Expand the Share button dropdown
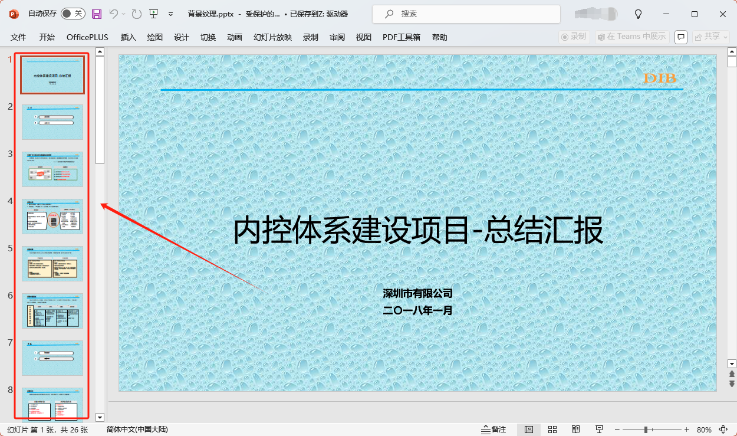Viewport: 737px width, 436px height. (x=726, y=37)
